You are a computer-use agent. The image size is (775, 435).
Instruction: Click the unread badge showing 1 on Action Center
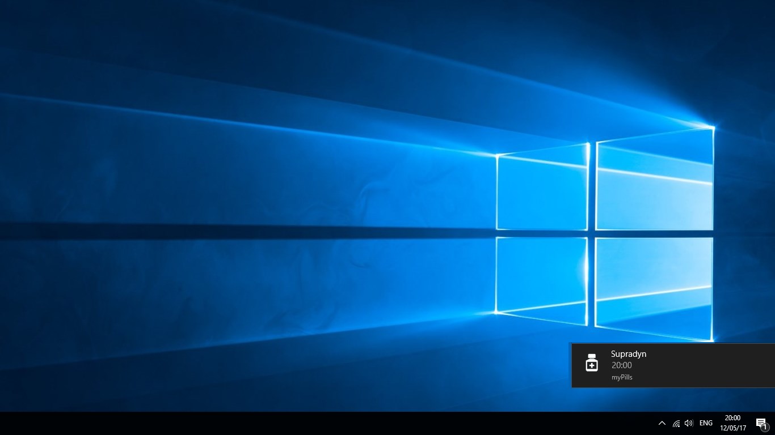(x=765, y=427)
